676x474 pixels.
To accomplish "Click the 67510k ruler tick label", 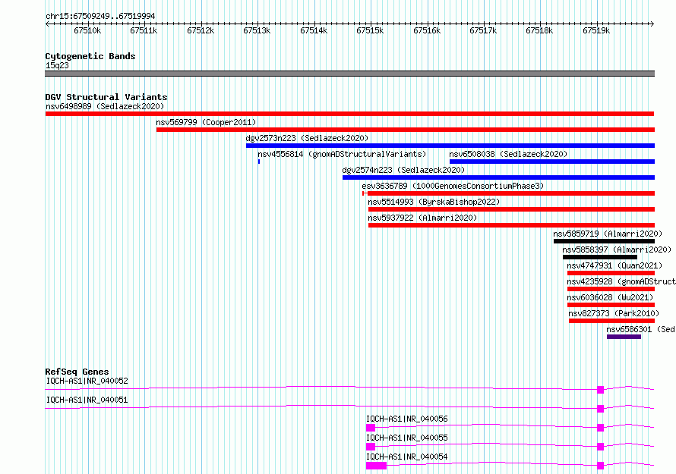I will tap(87, 30).
